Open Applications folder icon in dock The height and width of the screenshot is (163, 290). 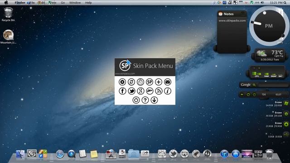[111, 154]
